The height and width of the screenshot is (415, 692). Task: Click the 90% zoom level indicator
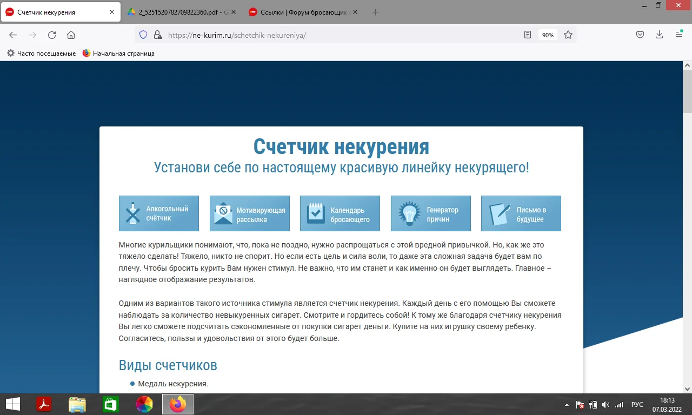click(548, 34)
